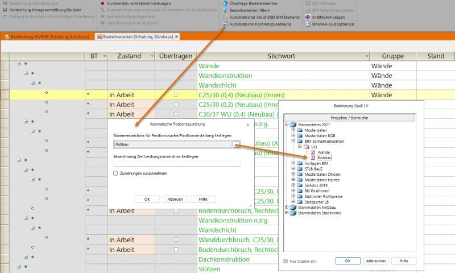Toggle Übertragen checkbox in Wanddurchbruch row

176,239
